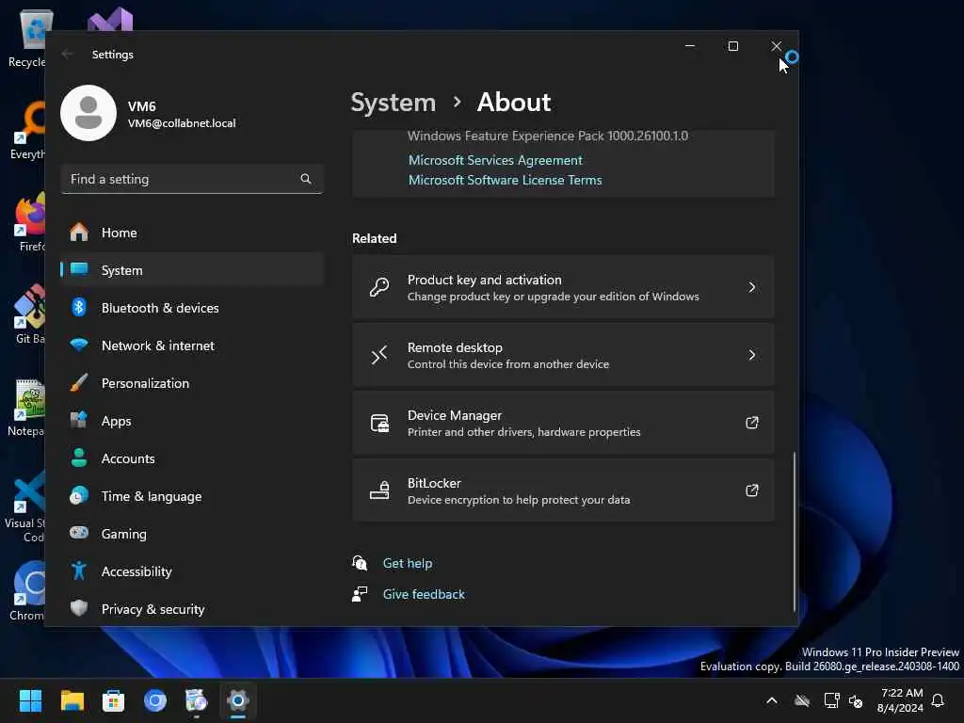Viewport: 964px width, 723px height.
Task: Click the search magnifier icon
Action: tap(306, 178)
